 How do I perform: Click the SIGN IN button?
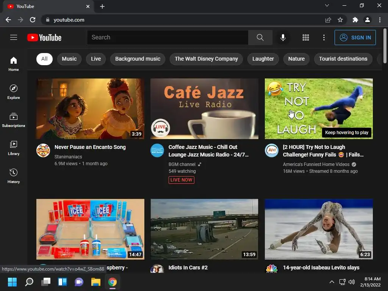[x=355, y=38]
